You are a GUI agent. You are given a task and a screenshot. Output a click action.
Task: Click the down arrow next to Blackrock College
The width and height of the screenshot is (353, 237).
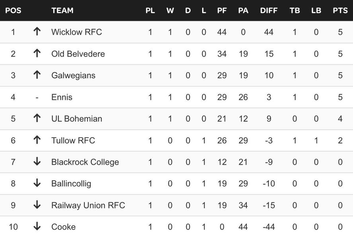[37, 162]
